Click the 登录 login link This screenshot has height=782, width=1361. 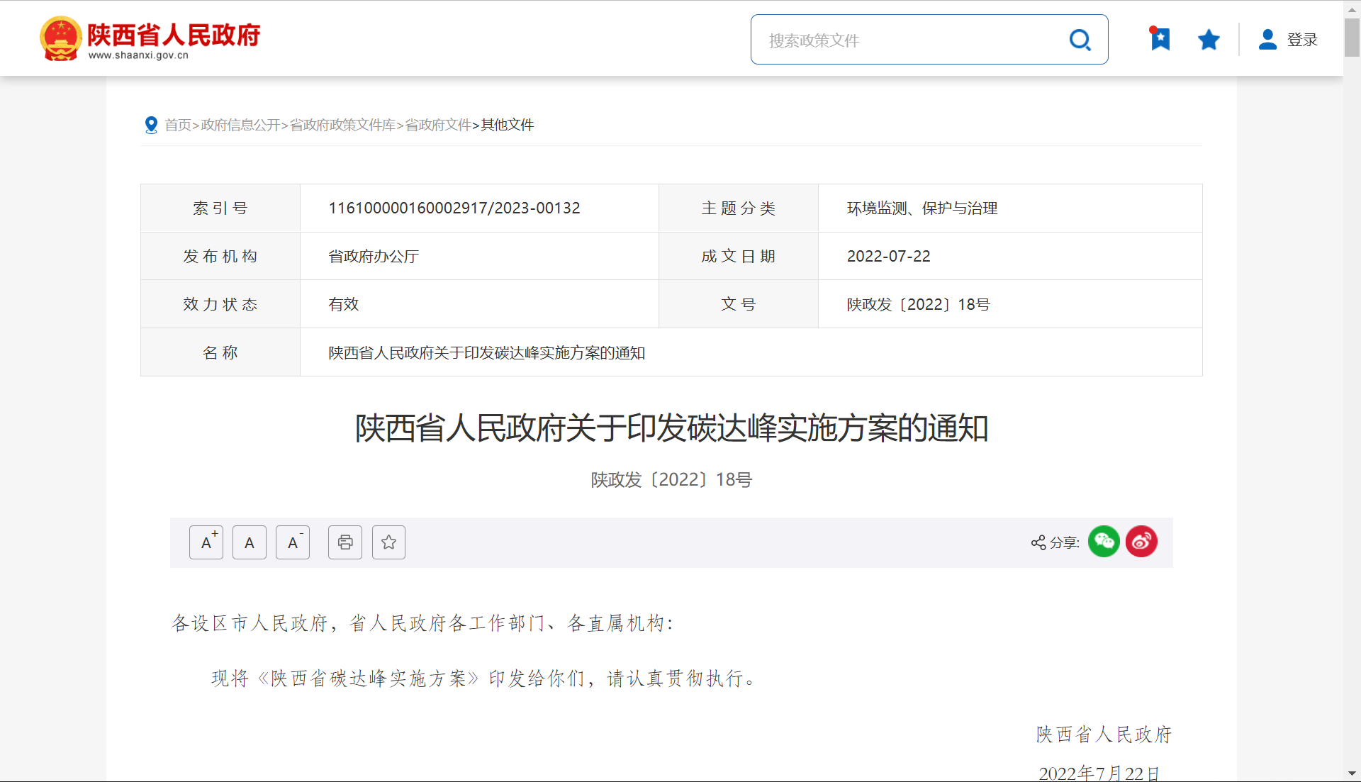pyautogui.click(x=1302, y=40)
